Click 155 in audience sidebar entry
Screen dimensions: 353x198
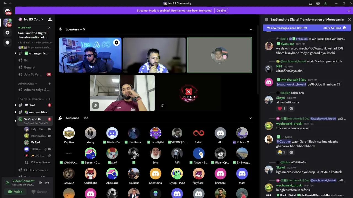[x=38, y=163]
